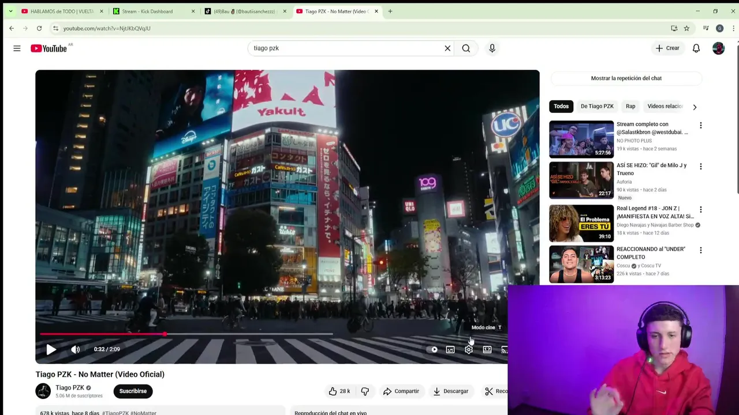Click the install app icon in address bar
739x415 pixels.
(674, 28)
